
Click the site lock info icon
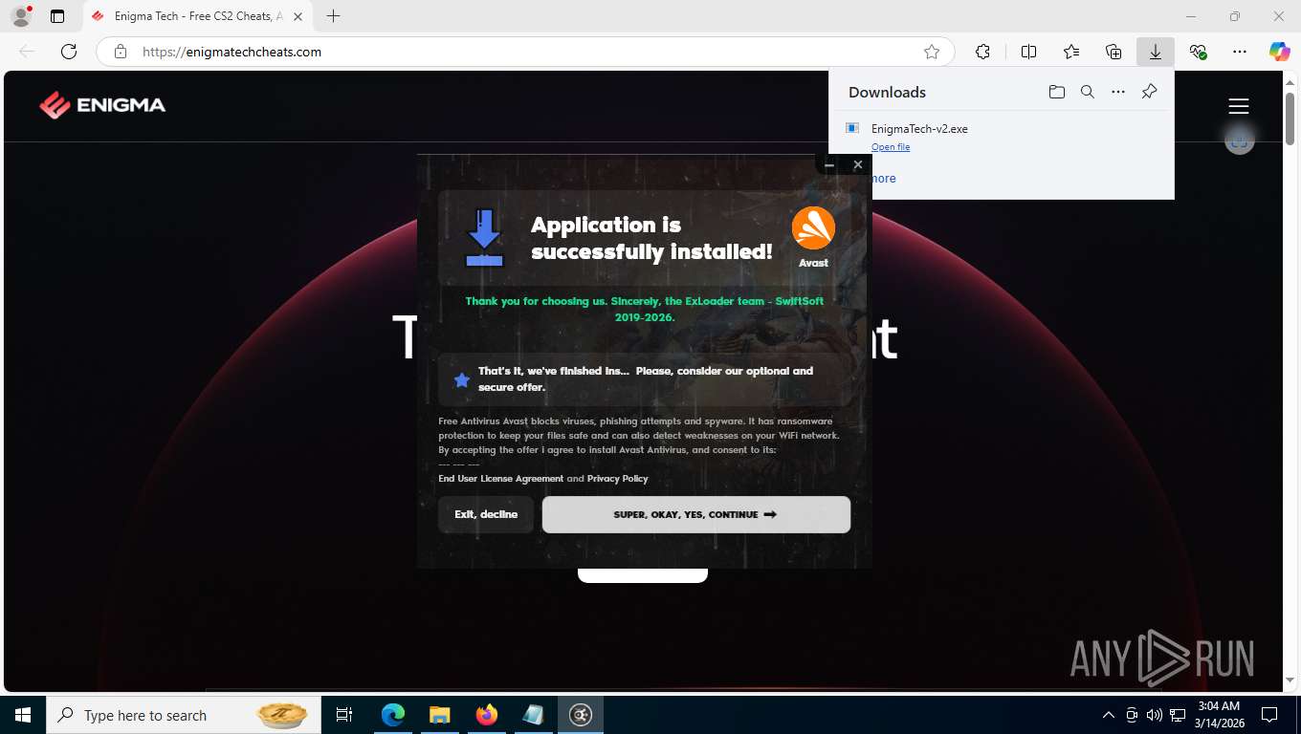(121, 52)
